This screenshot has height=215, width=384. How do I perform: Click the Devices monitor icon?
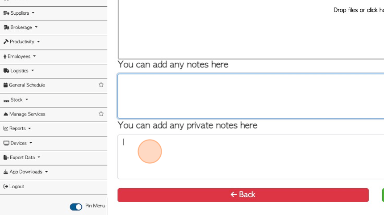point(6,143)
